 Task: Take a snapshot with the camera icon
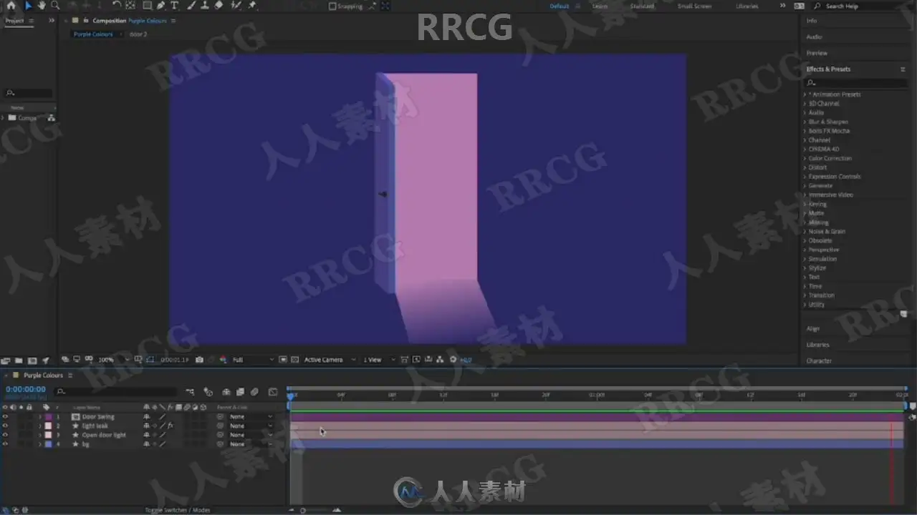click(x=199, y=360)
